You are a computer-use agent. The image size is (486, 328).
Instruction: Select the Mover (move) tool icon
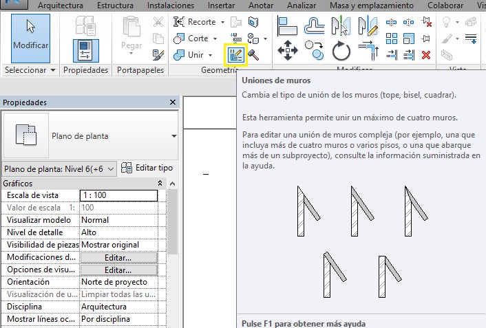coord(287,50)
